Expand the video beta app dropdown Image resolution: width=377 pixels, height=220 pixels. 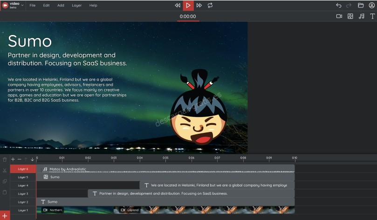[x=21, y=6]
